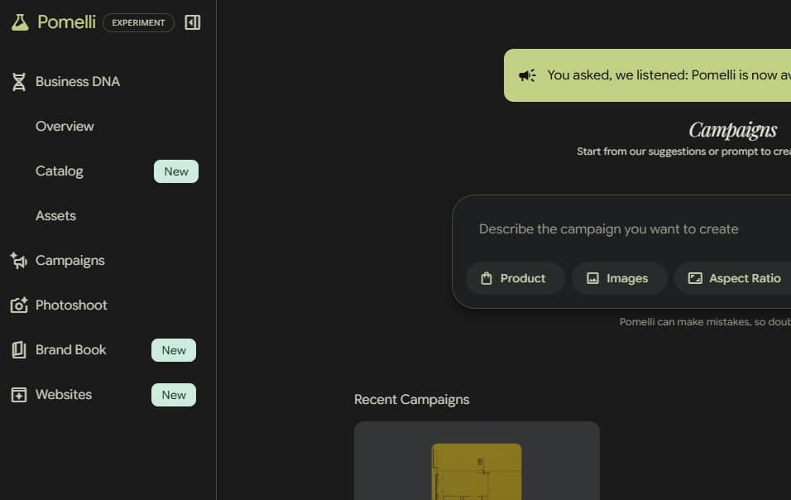Viewport: 791px width, 500px height.
Task: Click the Product button in prompt box
Action: pyautogui.click(x=514, y=278)
